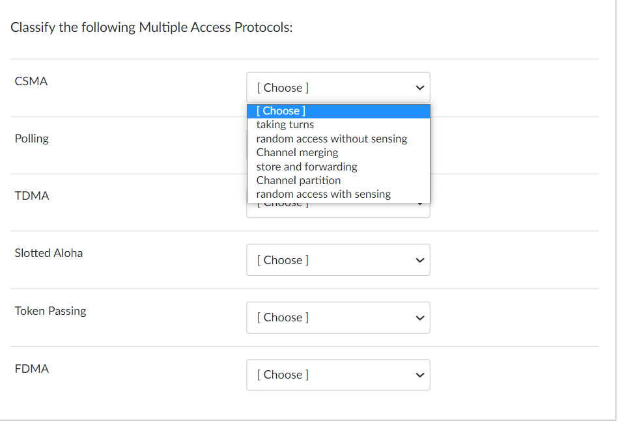Open the CSMA classification dropdown
The height and width of the screenshot is (430, 635).
click(x=338, y=87)
